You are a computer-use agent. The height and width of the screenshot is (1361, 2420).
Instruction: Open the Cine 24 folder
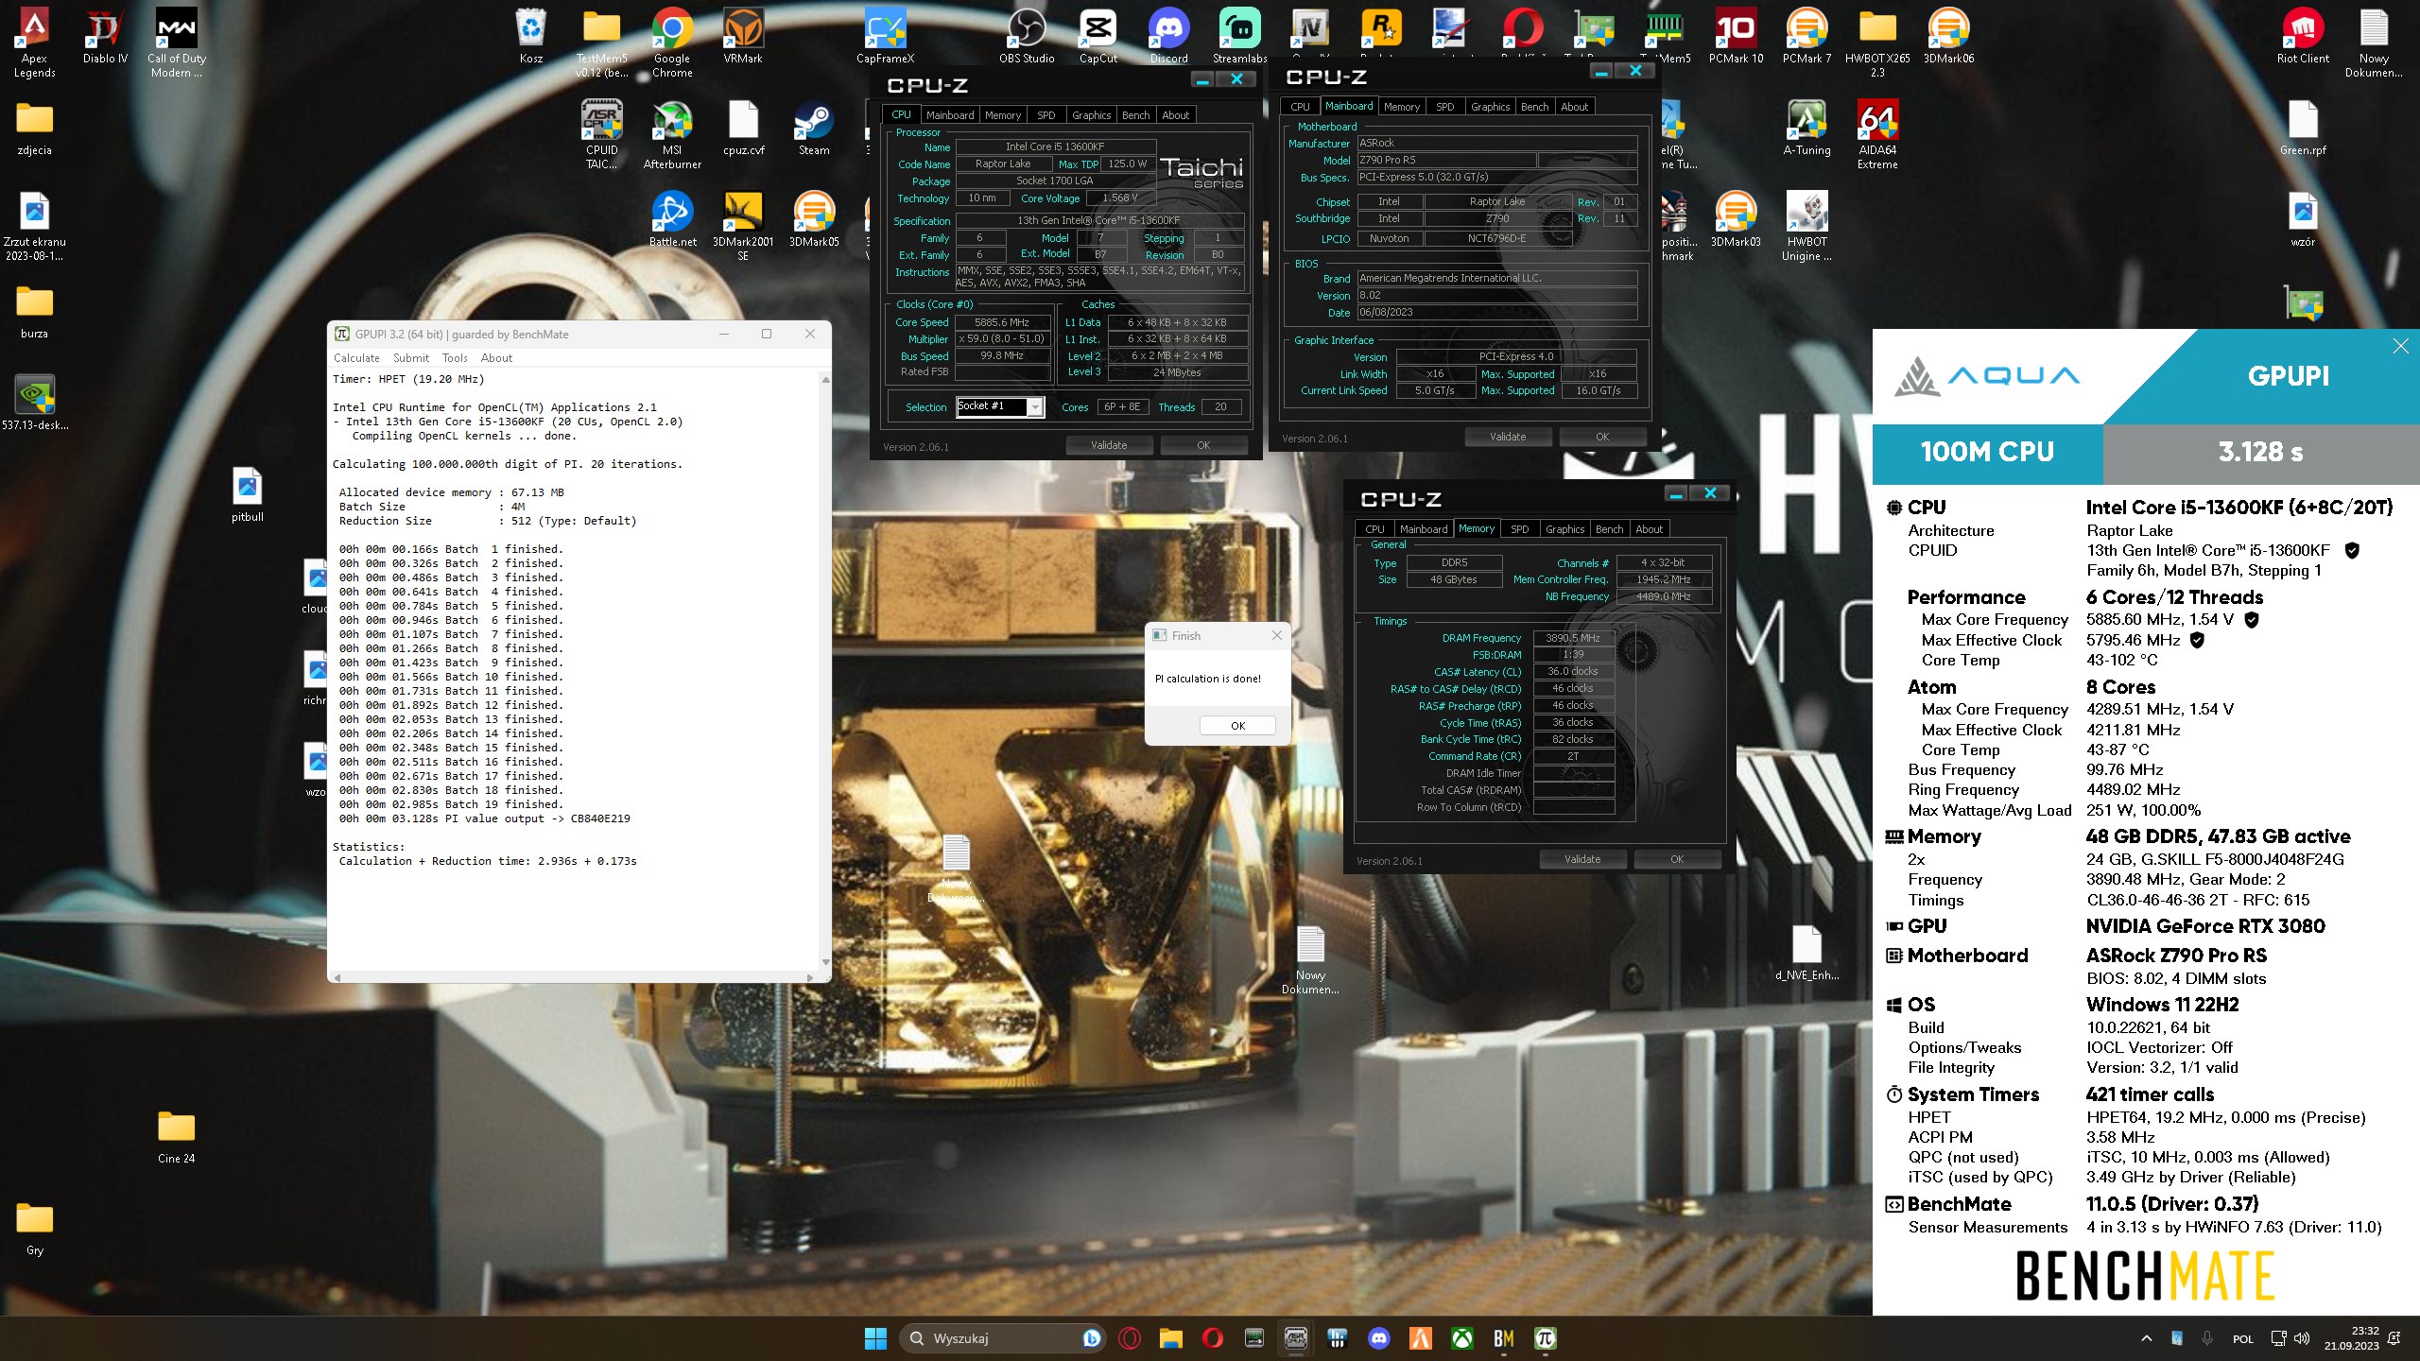(x=177, y=1137)
